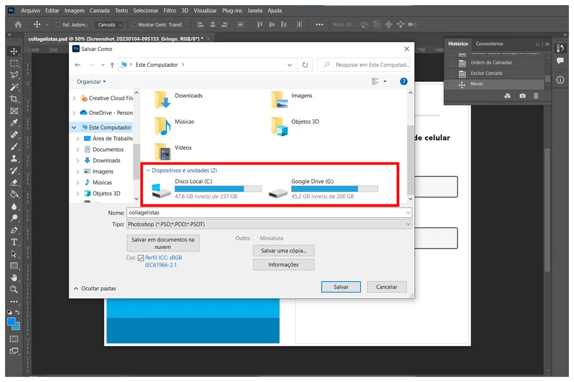The image size is (574, 382).
Task: Collapse Dispositivos e unidades group
Action: click(147, 170)
